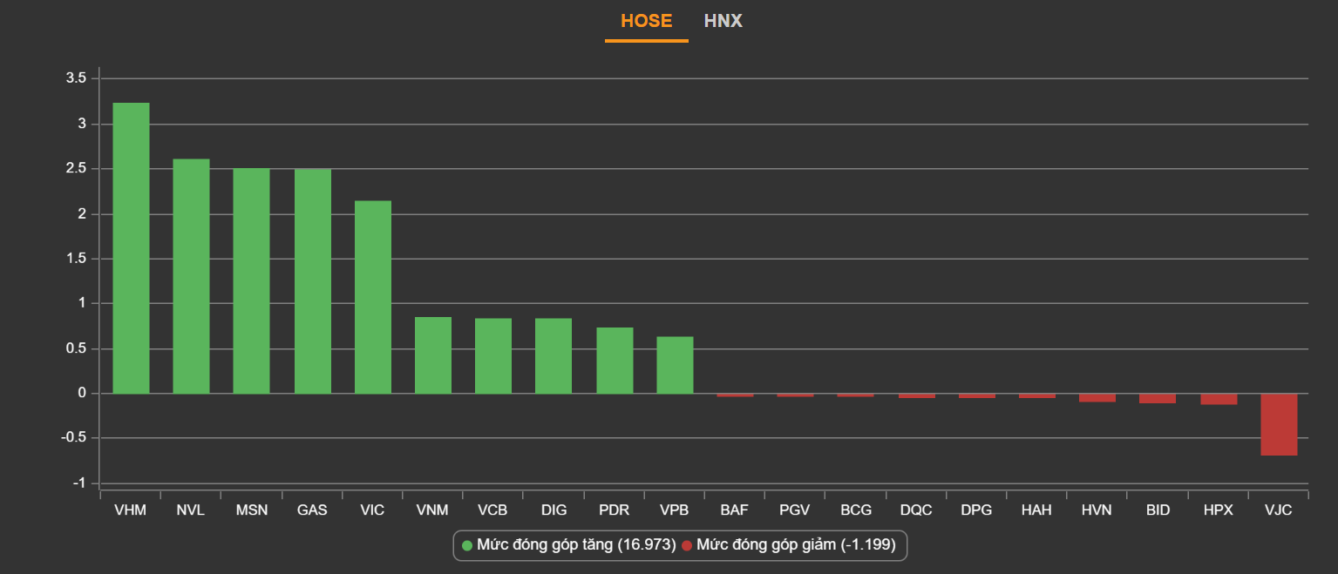Select the HOSE tab
Image resolution: width=1338 pixels, height=574 pixels.
[x=646, y=21]
